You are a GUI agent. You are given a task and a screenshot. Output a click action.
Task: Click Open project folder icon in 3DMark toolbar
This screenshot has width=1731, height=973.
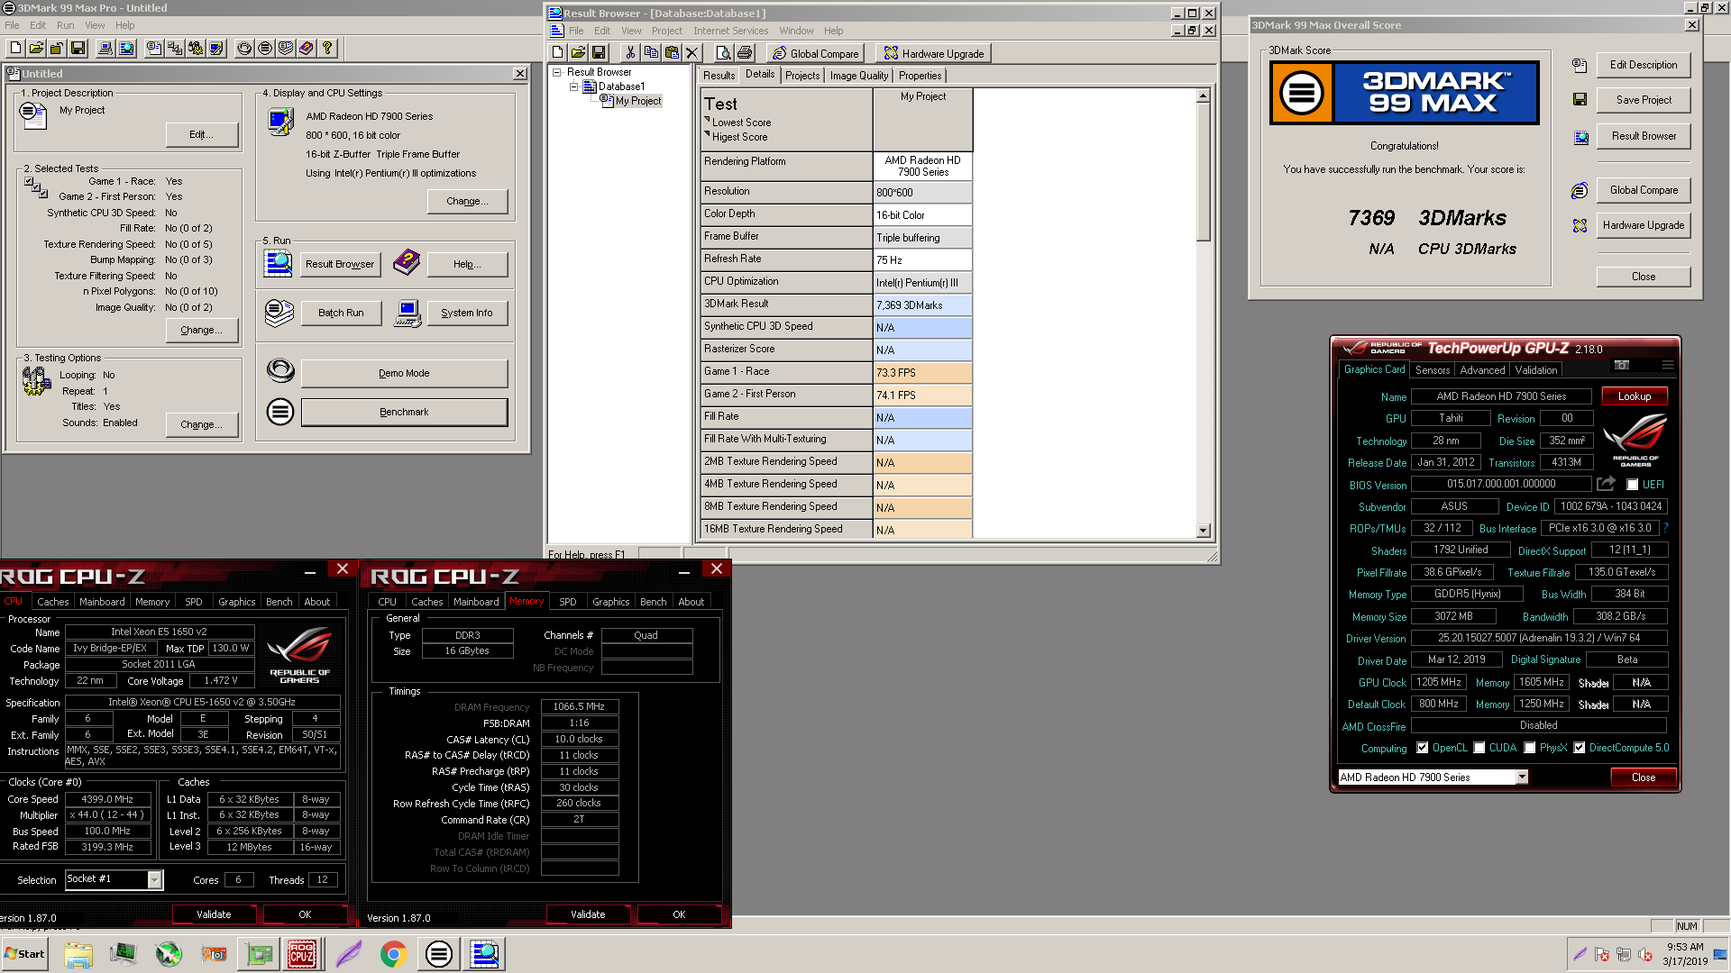(36, 48)
